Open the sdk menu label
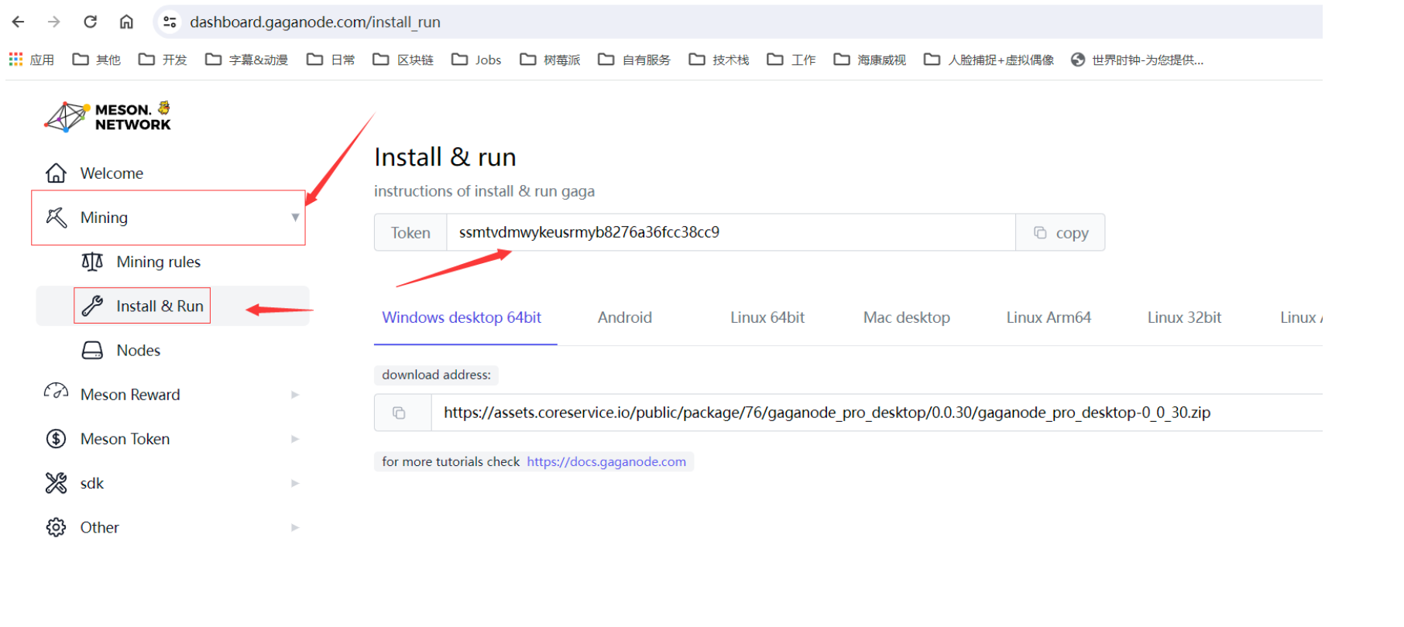Viewport: 1404px width, 627px height. (x=92, y=483)
